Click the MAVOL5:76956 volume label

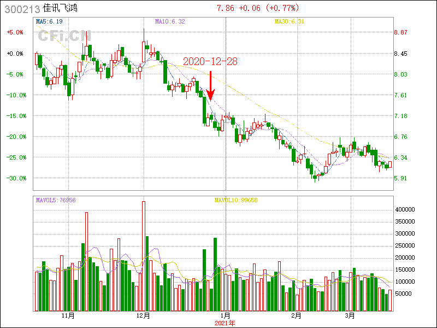[x=56, y=200]
